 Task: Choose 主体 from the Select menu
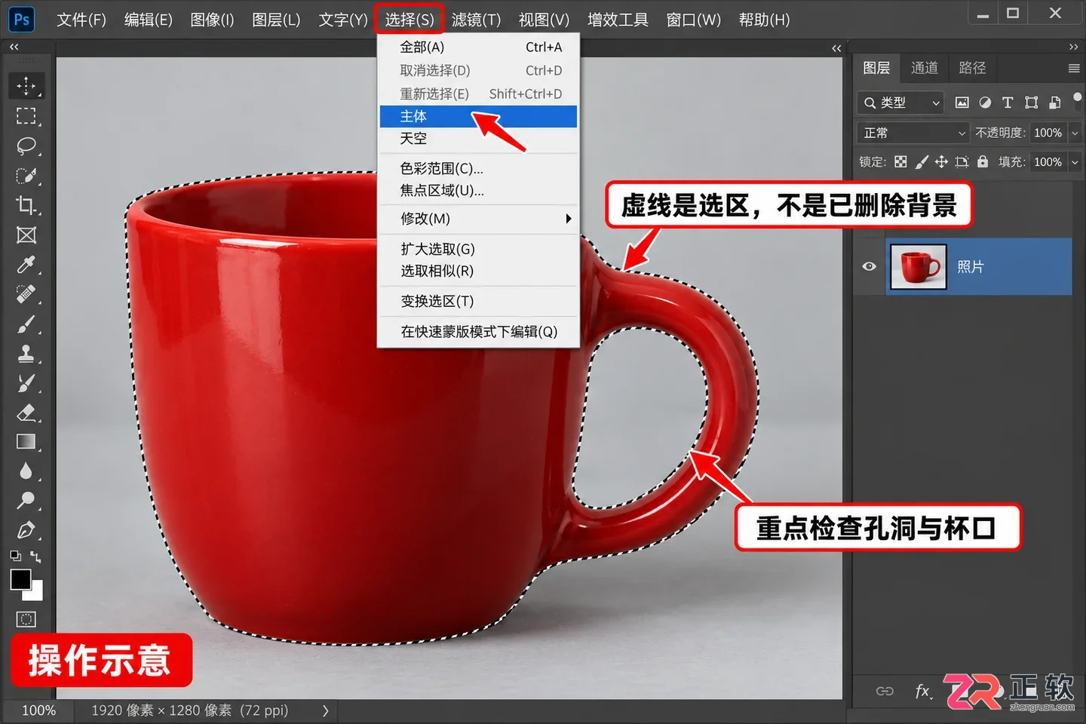478,116
